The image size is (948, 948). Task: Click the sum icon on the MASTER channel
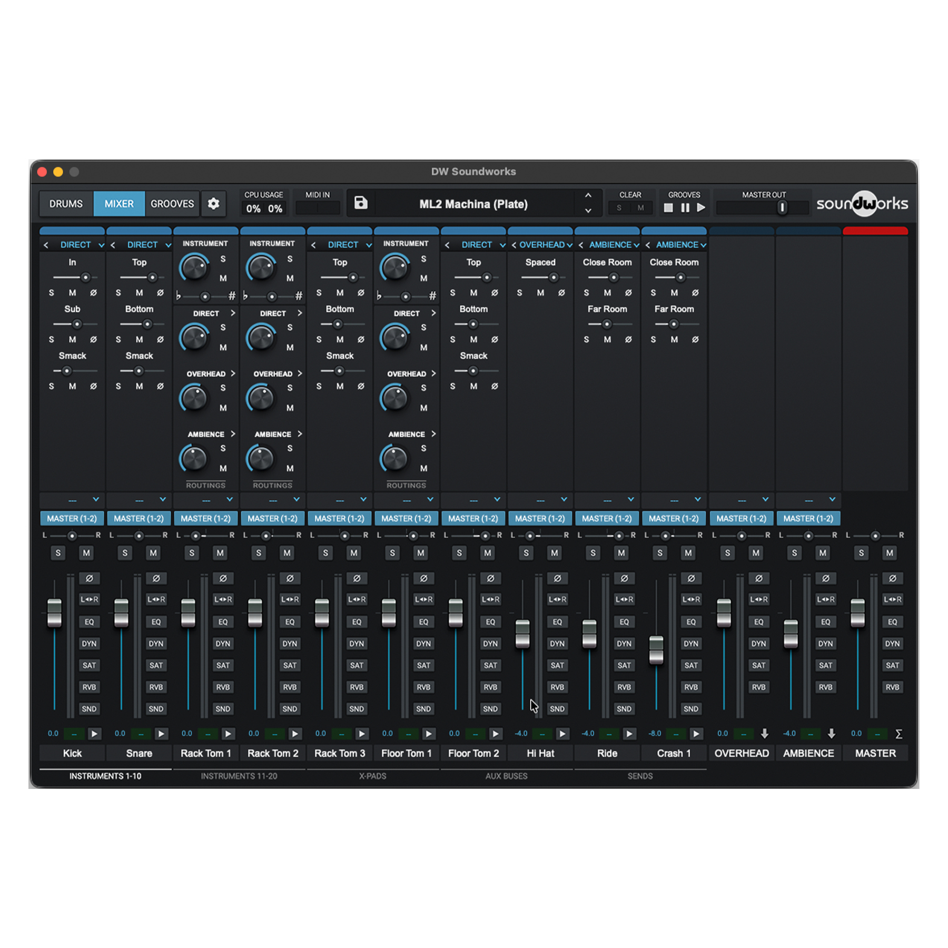pos(898,734)
